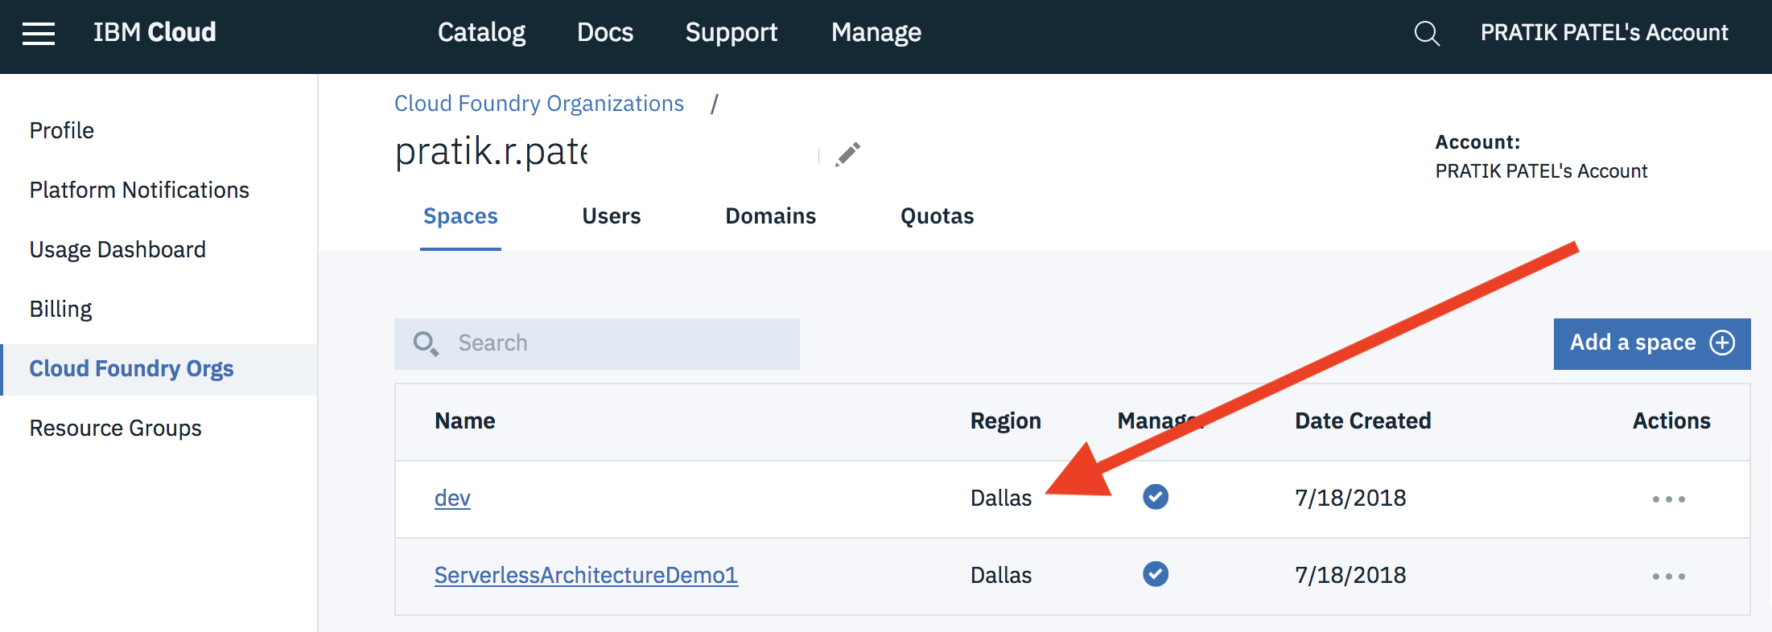Open the hamburger navigation menu
The image size is (1772, 632).
39,34
